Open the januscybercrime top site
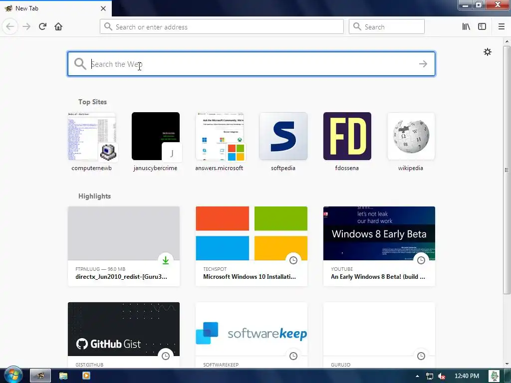This screenshot has height=383, width=511. (156, 141)
